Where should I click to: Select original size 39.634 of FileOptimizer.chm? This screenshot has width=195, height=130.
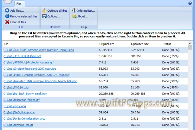pos(103,112)
